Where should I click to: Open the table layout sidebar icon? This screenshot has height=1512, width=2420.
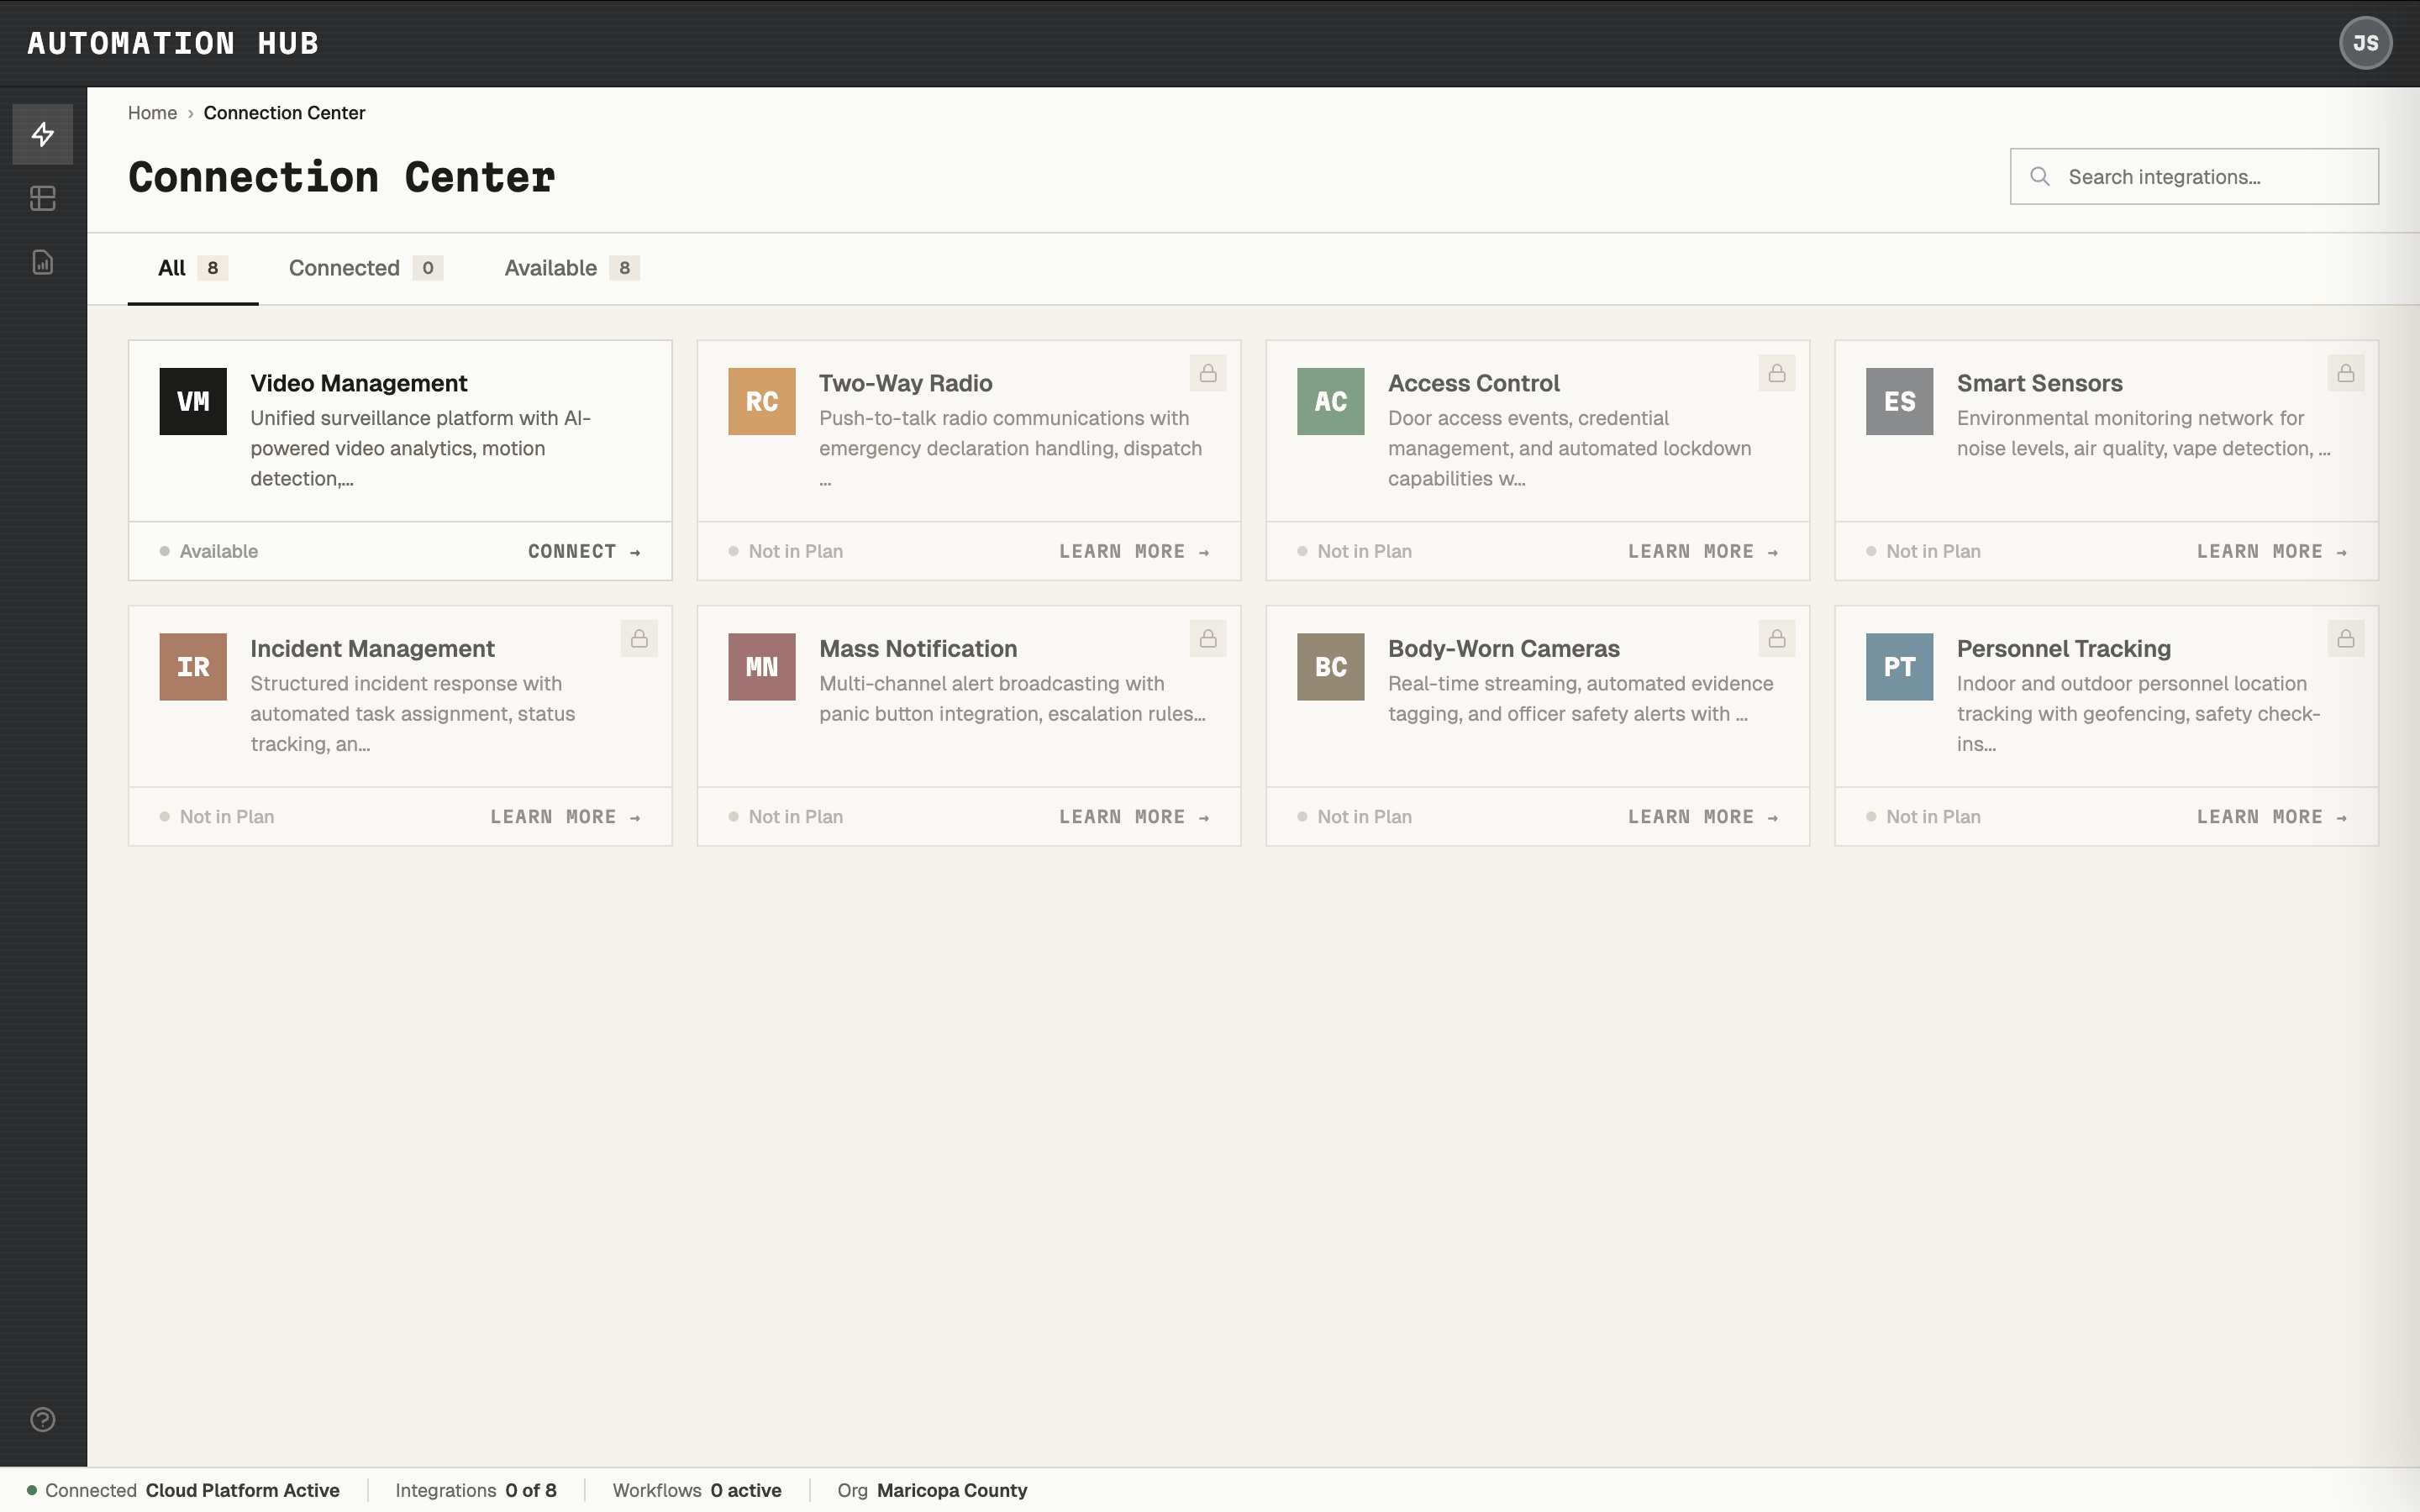pyautogui.click(x=42, y=198)
